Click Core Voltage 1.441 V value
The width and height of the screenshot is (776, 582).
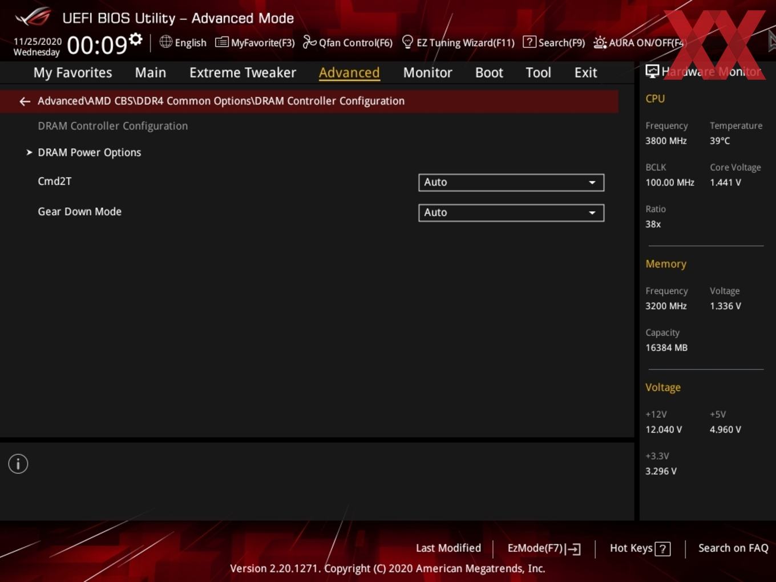725,183
